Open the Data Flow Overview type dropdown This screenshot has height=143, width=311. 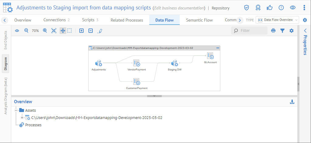277,20
